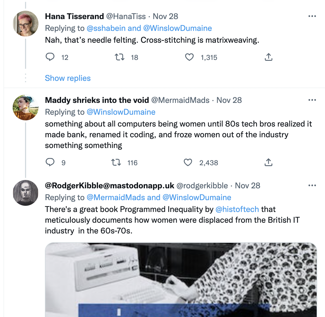Screen dimensions: 325x317
Task: Reply to Hana Tisserand's tweet
Action: tap(50, 57)
